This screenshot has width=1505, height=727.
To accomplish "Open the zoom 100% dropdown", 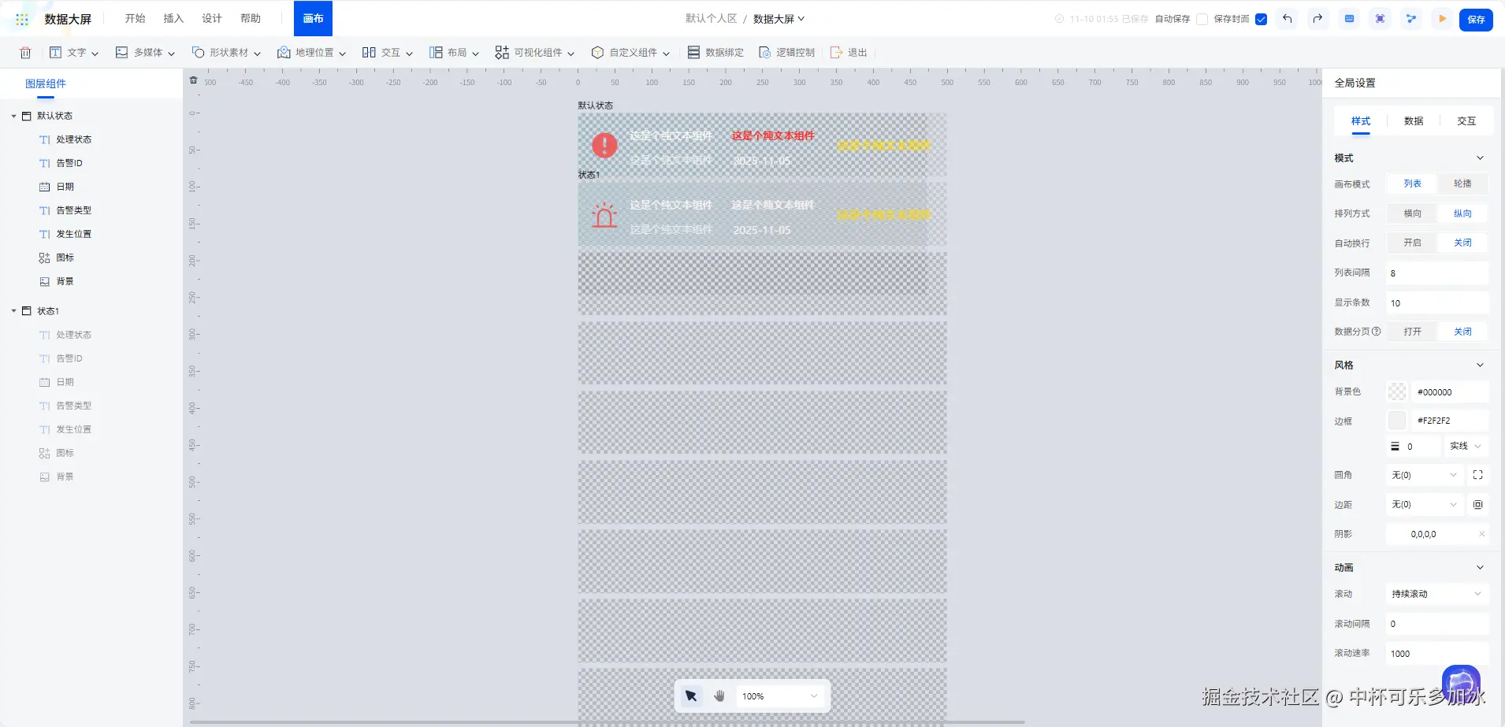I will [x=780, y=696].
